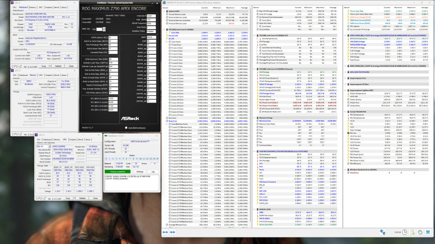
Task: Open HWiNFO network connection icon in bottom toolbar
Action: pyautogui.click(x=383, y=232)
